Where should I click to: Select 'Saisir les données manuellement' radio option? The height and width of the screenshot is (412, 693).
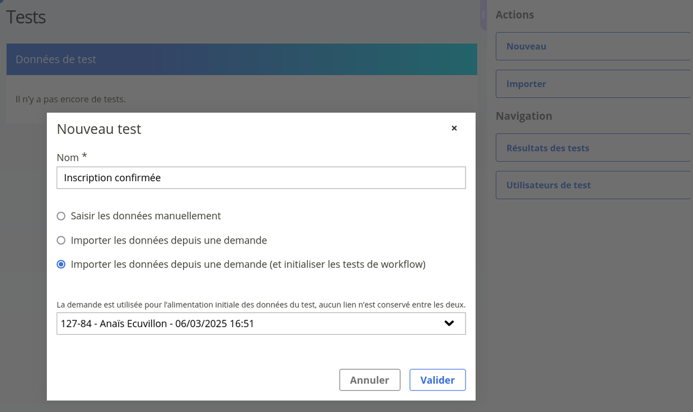pos(61,216)
